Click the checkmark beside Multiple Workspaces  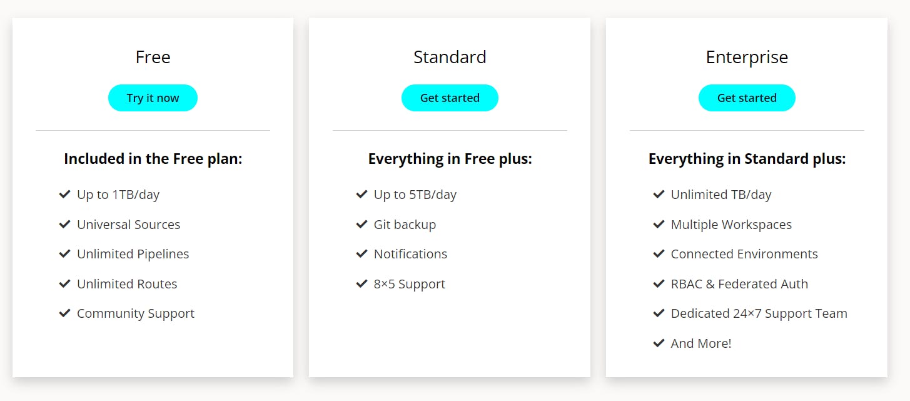coord(659,224)
